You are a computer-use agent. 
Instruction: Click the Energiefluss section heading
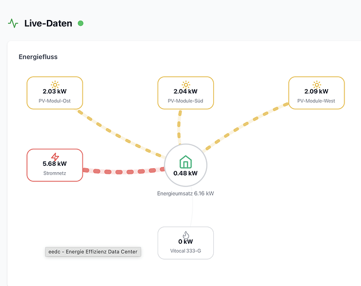point(38,57)
